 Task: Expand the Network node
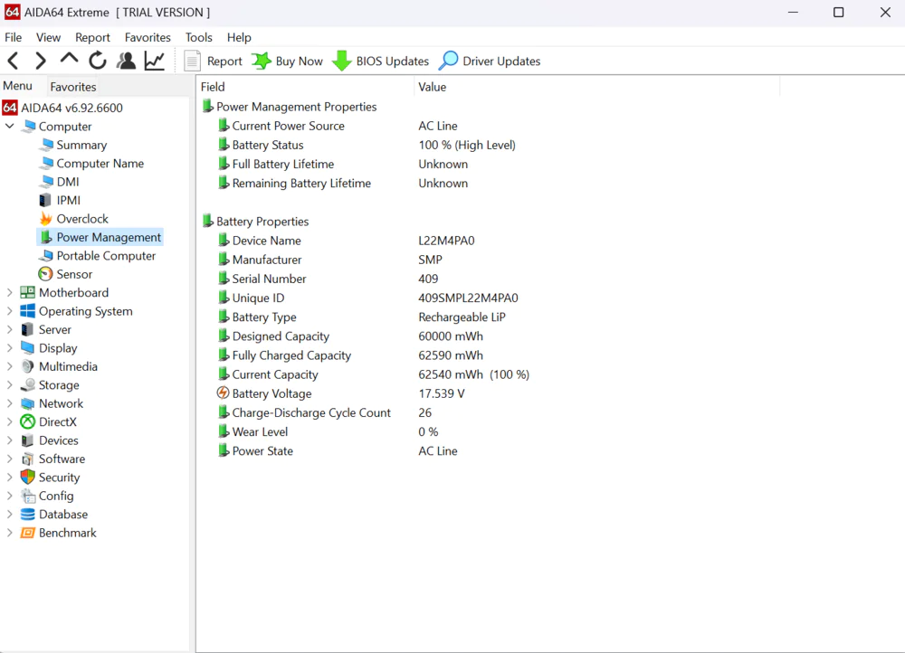pyautogui.click(x=10, y=403)
